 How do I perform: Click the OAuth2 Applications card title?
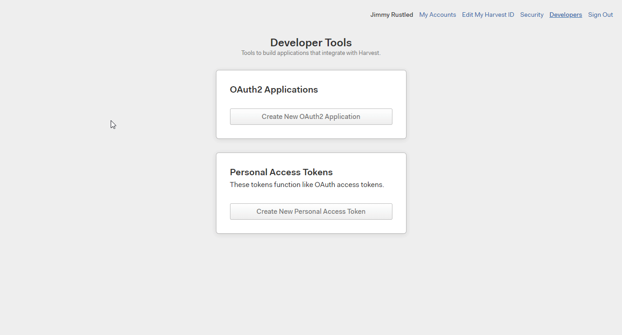click(x=274, y=89)
